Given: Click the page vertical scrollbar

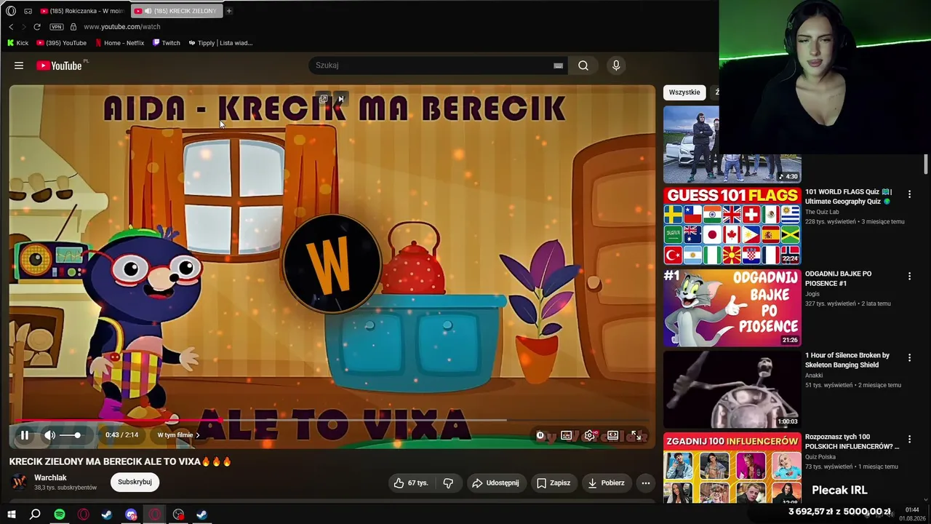Looking at the screenshot, I should tap(926, 164).
